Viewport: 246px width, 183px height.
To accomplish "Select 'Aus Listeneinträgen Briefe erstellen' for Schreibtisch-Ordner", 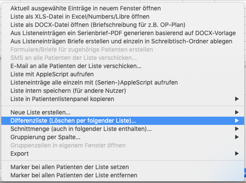I will [123, 41].
